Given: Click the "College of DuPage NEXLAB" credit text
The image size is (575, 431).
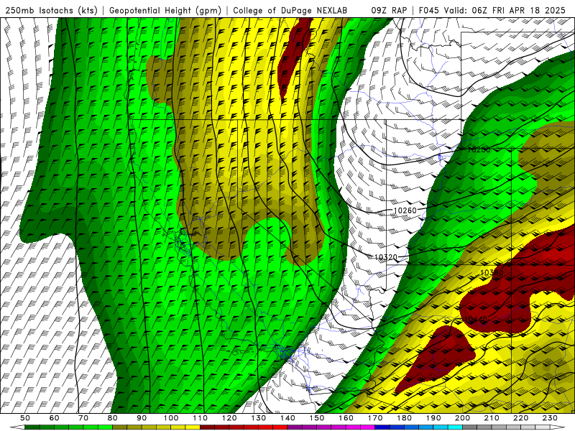Looking at the screenshot, I should [290, 10].
